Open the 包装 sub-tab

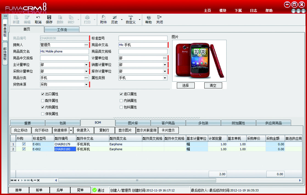coord(63,123)
